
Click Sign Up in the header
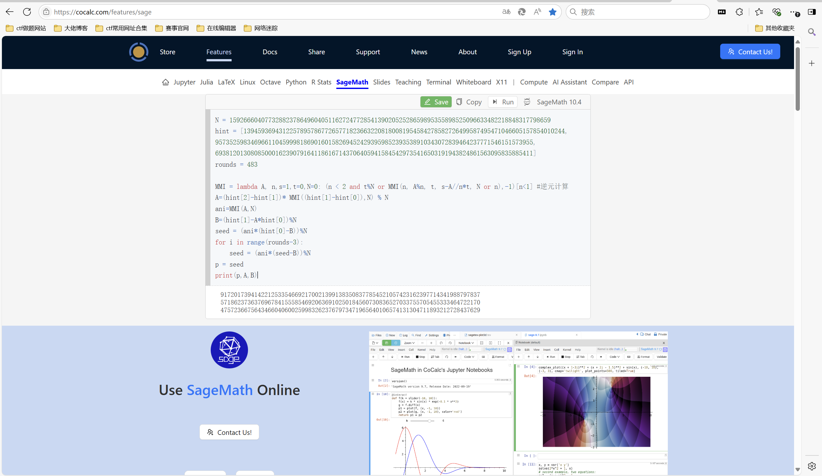[519, 52]
